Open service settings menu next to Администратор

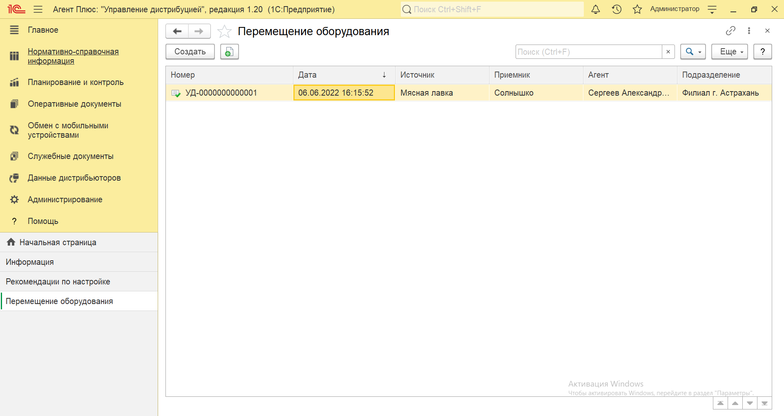coord(712,9)
